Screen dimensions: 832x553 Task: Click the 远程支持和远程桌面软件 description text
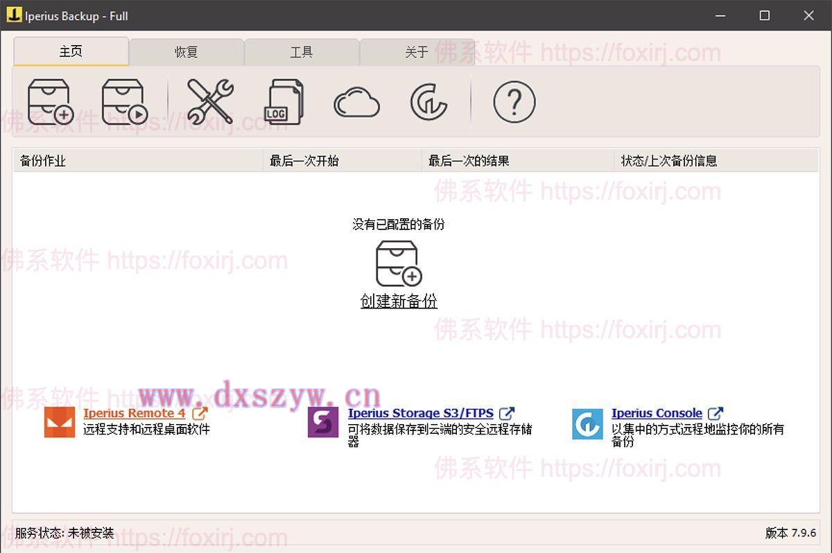[x=146, y=429]
